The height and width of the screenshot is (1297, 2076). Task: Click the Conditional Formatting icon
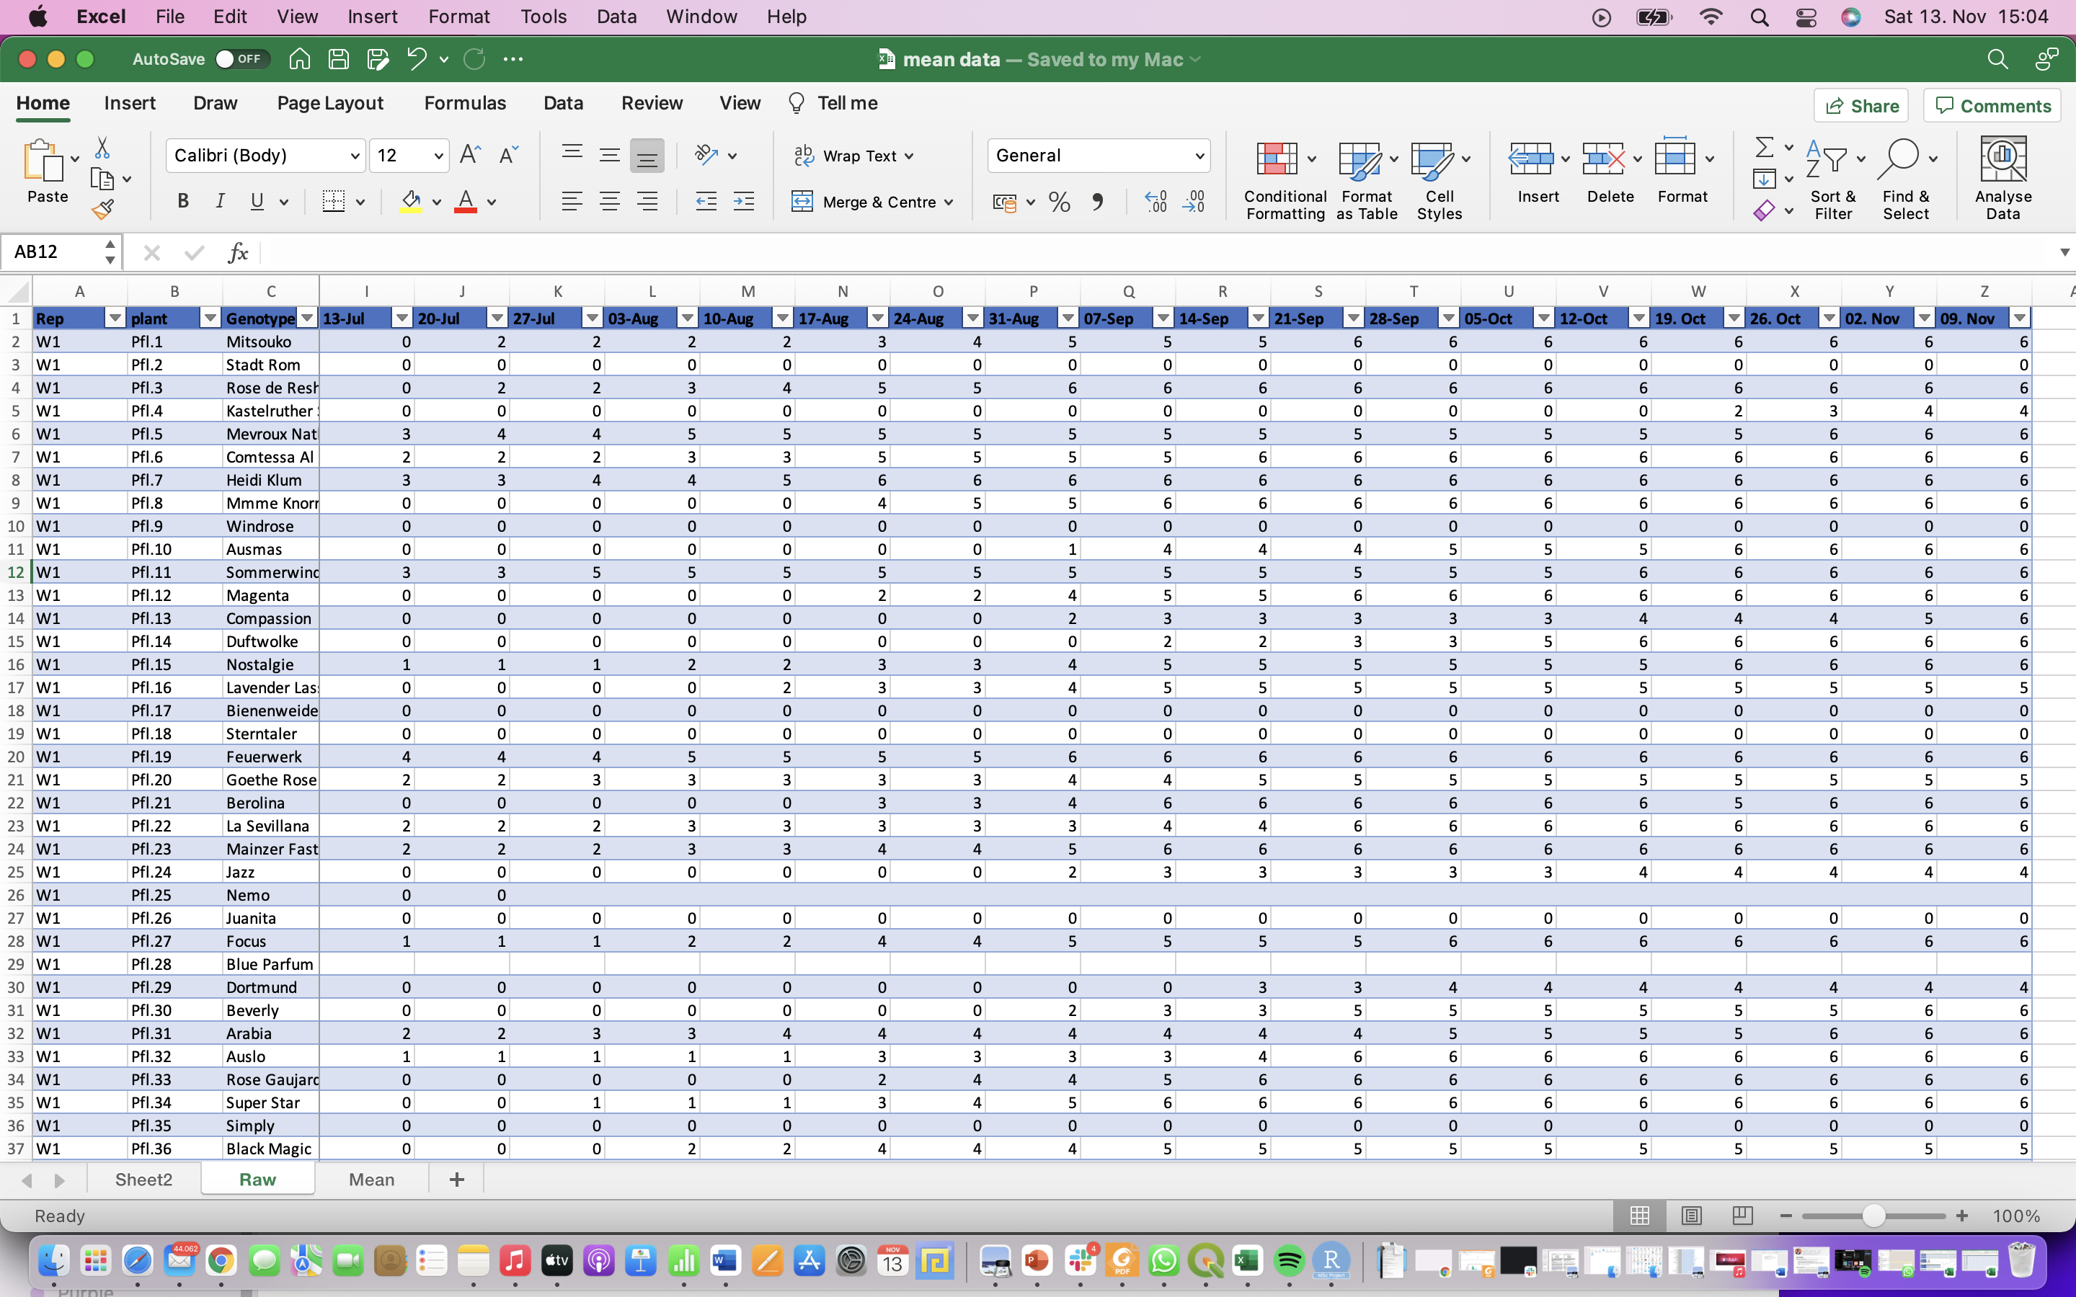click(x=1276, y=159)
